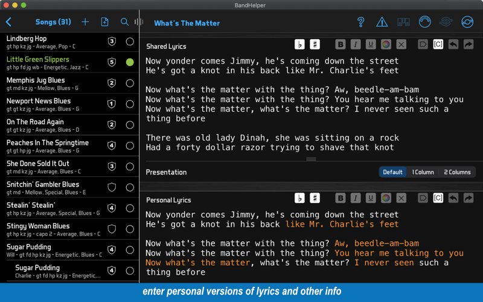
Task: Open the Memphis Jug Blues song
Action: click(69, 83)
